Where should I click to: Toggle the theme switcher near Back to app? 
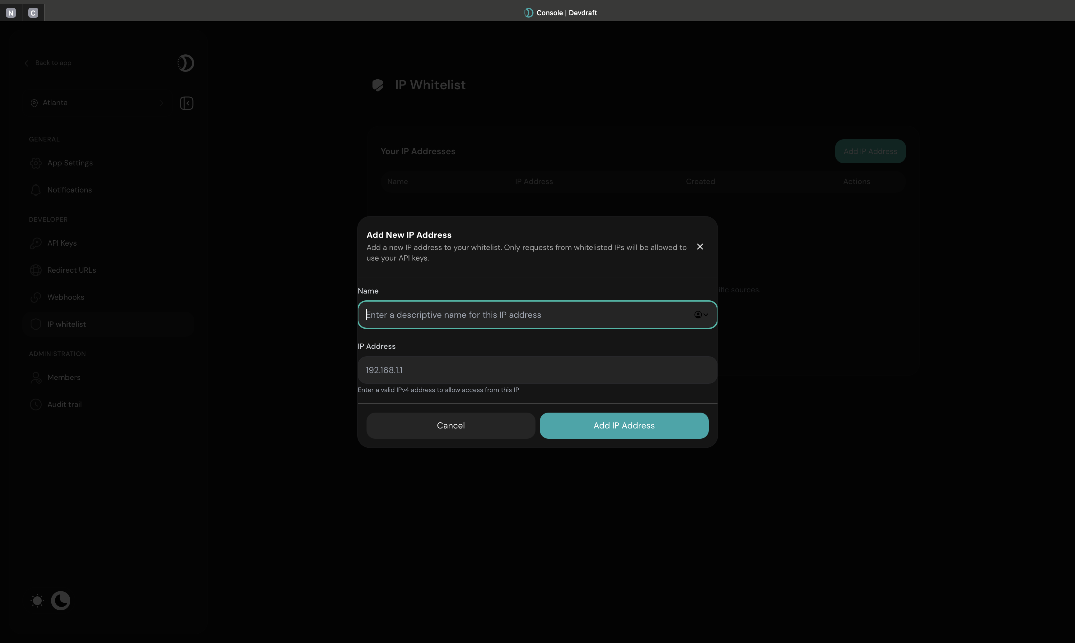coord(185,63)
